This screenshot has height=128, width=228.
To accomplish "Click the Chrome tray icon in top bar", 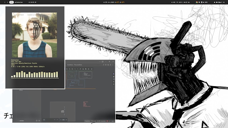I will (x=197, y=2).
